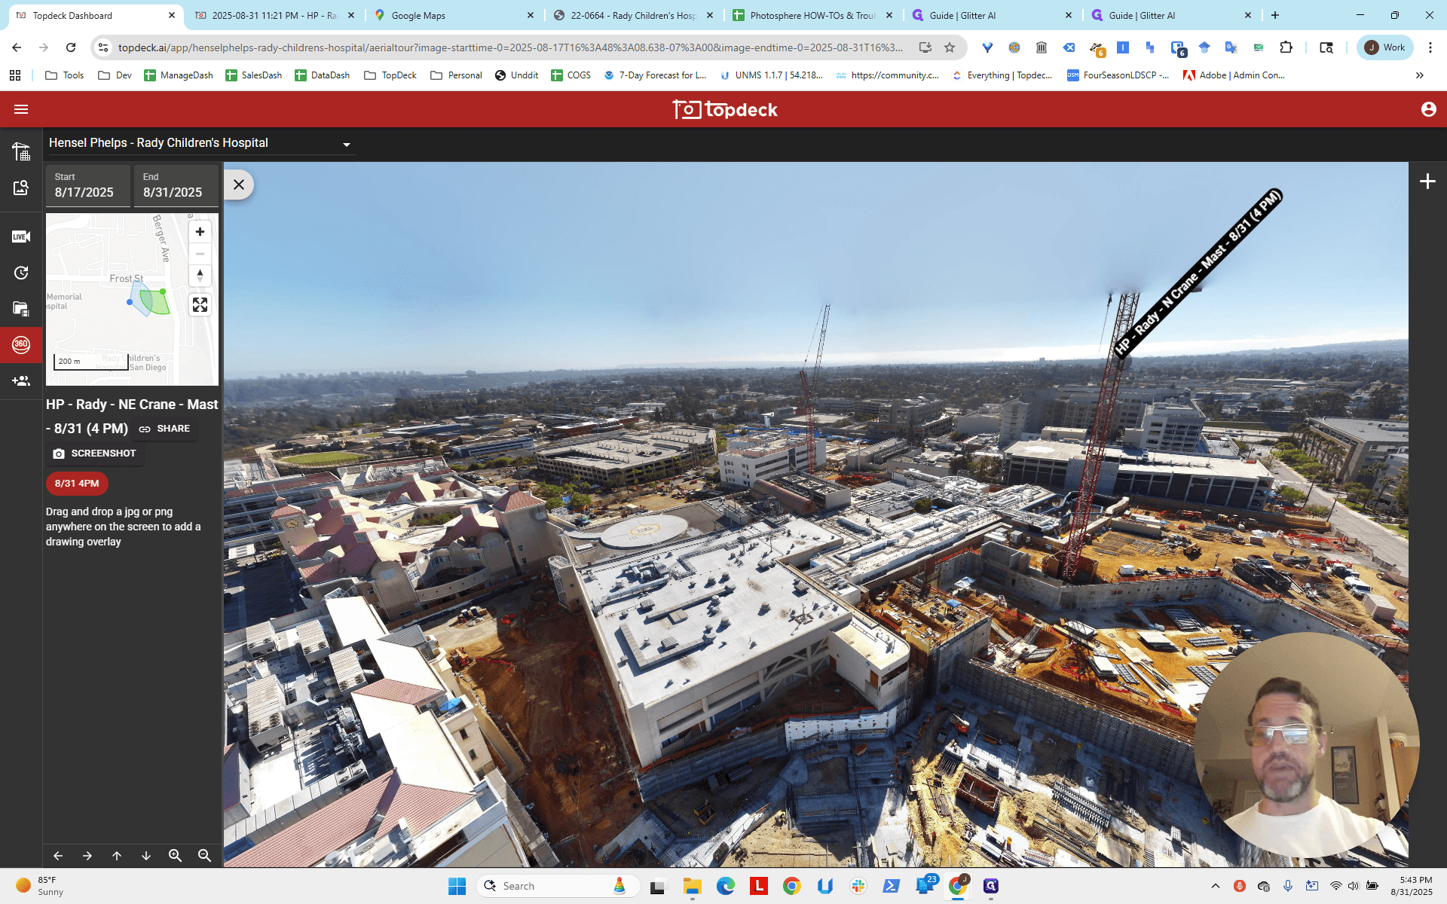
Task: Open the ManageDash bookmark
Action: [x=179, y=75]
